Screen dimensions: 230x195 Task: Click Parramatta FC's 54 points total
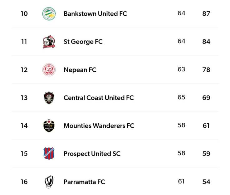pyautogui.click(x=206, y=182)
